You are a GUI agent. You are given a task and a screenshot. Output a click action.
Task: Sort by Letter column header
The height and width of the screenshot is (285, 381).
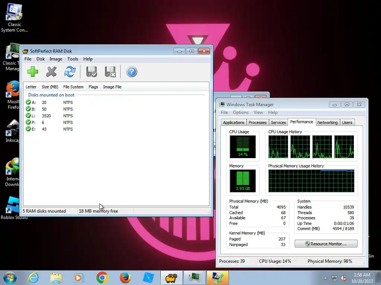31,87
